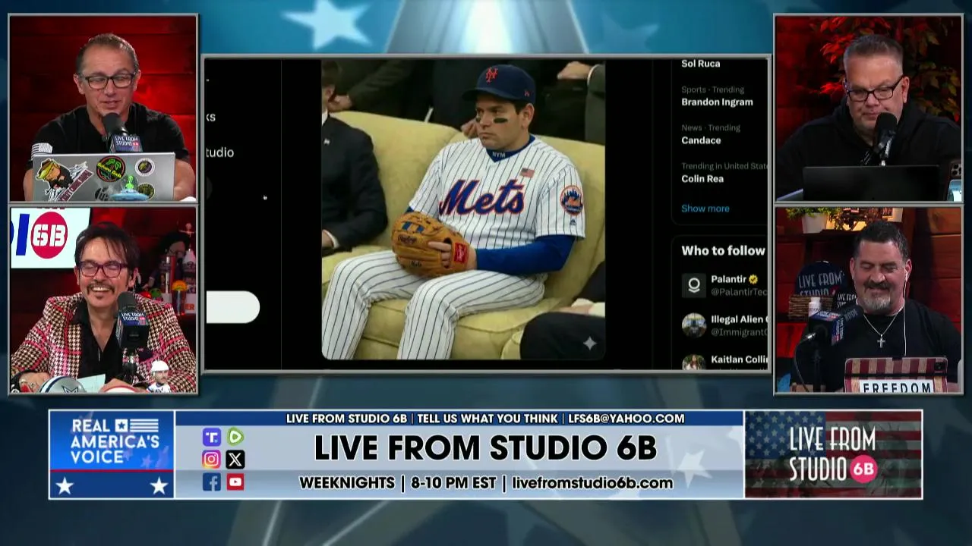972x546 pixels.
Task: Click the Kaitlan Collins account name
Action: click(x=739, y=359)
